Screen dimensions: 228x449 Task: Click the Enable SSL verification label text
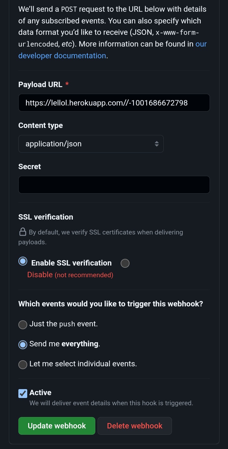click(x=71, y=263)
